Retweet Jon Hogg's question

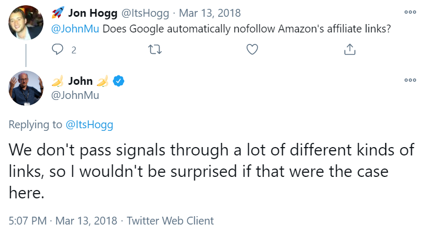pos(155,50)
